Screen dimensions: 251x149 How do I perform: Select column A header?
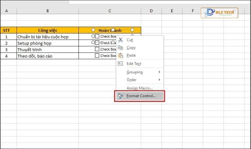(x=7, y=11)
